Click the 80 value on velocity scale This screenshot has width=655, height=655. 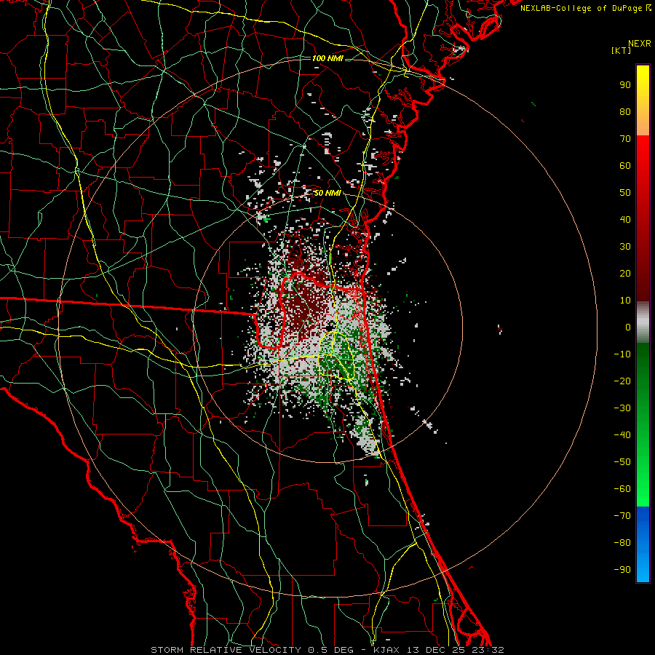625,112
